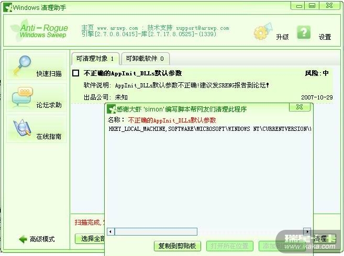Click the Anti-Rogue Windows Sweep logo
This screenshot has height=256, width=344.
(39, 31)
